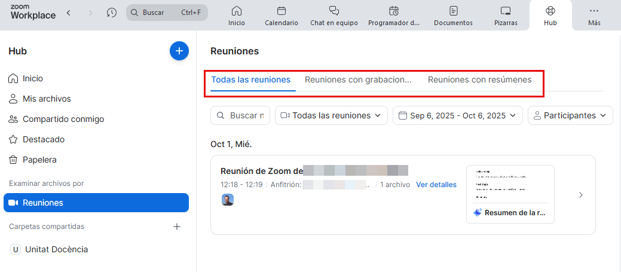Switch to Reuniones con grabaciones tab
This screenshot has width=621, height=272.
click(x=358, y=80)
